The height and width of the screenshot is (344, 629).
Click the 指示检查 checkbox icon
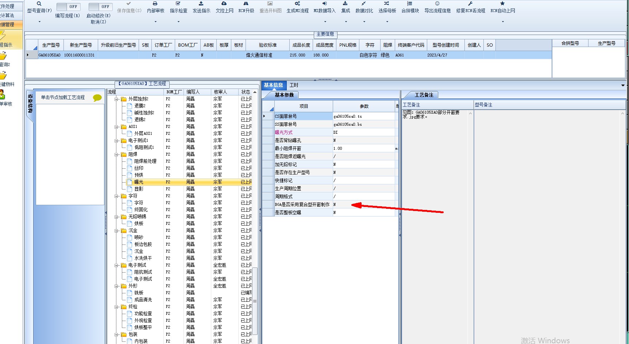[x=178, y=4]
